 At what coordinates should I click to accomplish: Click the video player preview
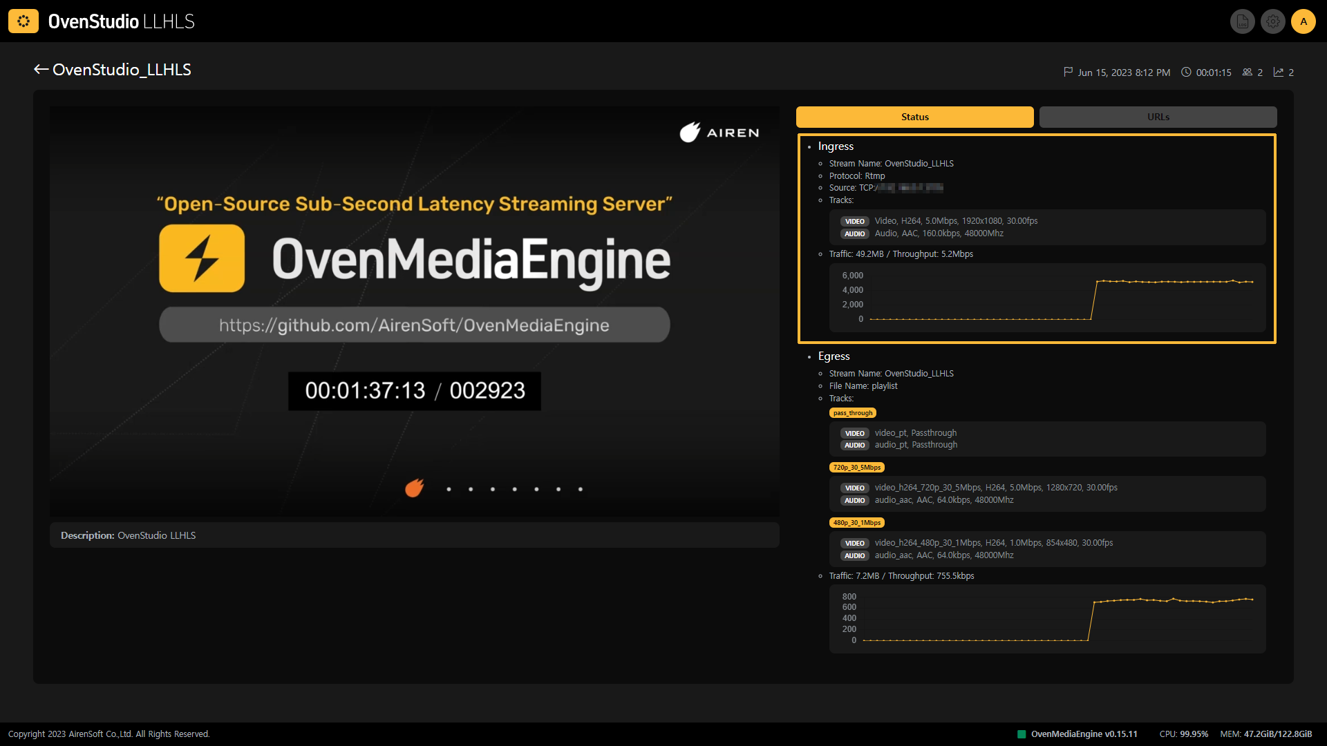pos(414,311)
